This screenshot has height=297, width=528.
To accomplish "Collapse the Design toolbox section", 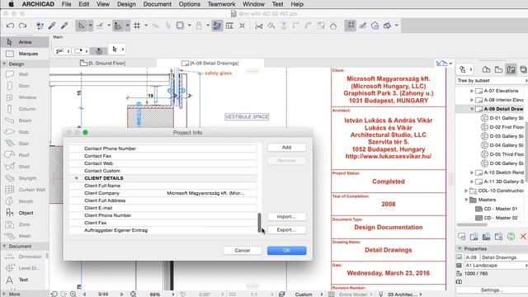I will (x=4, y=64).
